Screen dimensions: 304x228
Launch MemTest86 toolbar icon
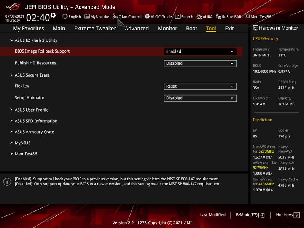(247, 16)
